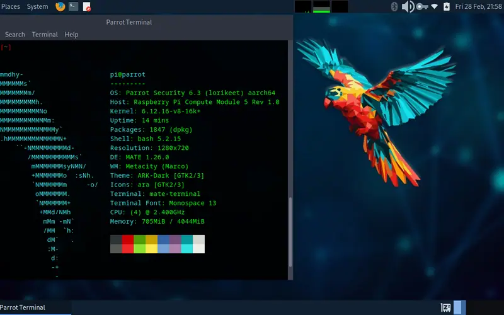Launch Firefox from the top panel

[x=60, y=6]
